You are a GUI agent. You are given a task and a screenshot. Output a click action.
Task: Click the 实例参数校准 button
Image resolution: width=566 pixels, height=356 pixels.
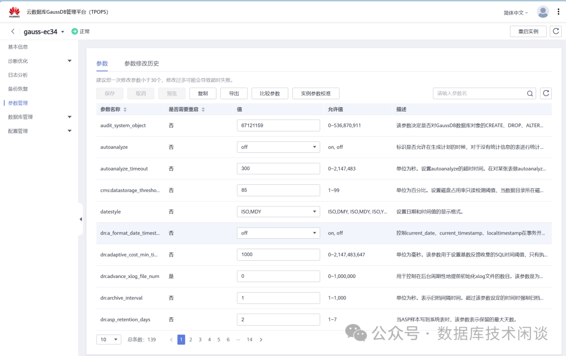coord(316,93)
